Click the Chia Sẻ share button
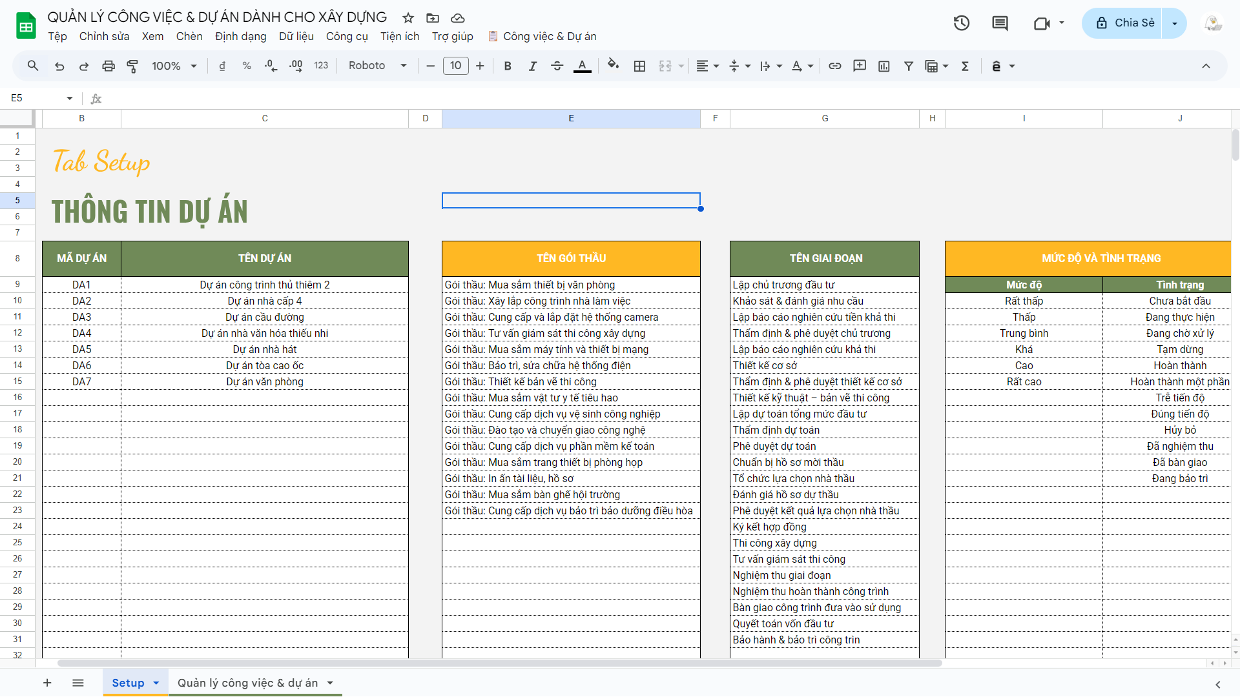The image size is (1240, 697). pyautogui.click(x=1124, y=23)
